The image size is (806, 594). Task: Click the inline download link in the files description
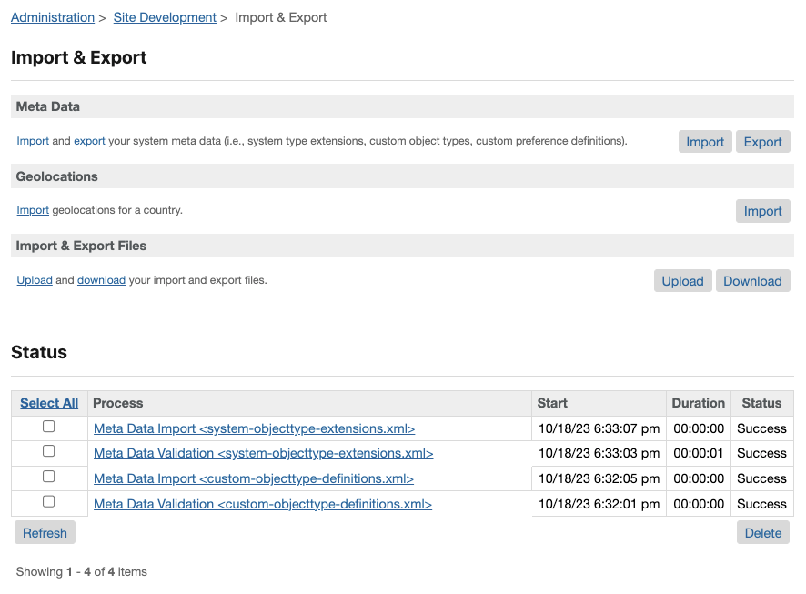click(101, 280)
